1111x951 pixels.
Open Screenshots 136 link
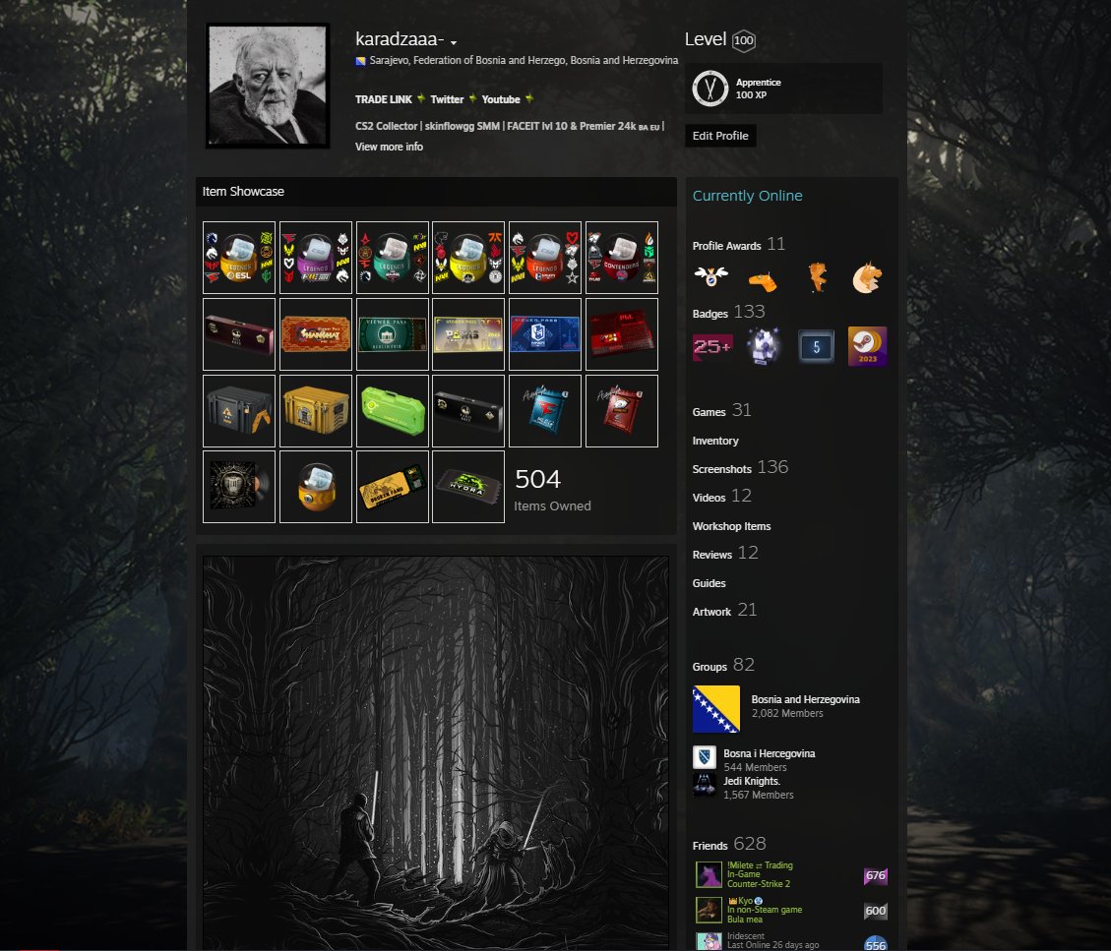(x=740, y=467)
